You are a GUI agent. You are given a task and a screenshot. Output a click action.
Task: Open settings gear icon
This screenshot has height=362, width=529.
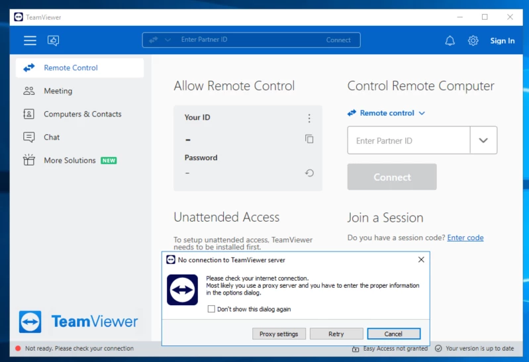point(473,41)
